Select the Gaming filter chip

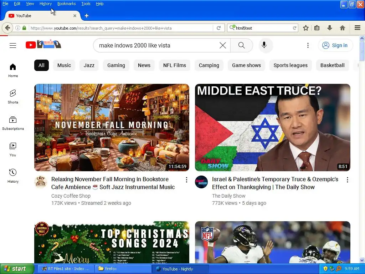point(116,65)
